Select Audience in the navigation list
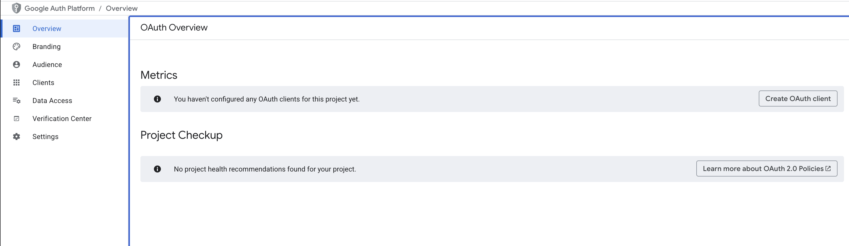This screenshot has height=246, width=849. 47,65
